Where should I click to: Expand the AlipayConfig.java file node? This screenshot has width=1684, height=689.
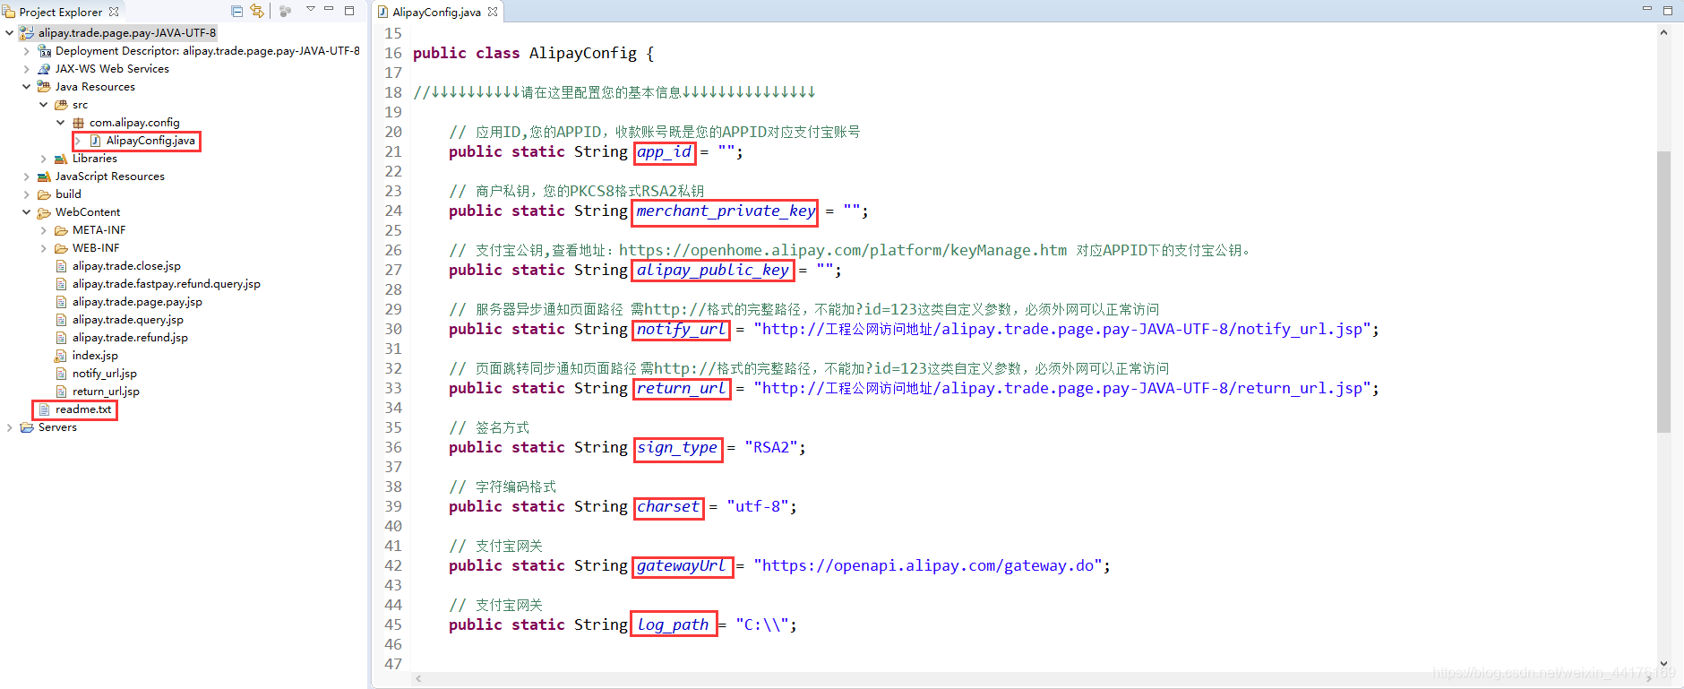(78, 141)
